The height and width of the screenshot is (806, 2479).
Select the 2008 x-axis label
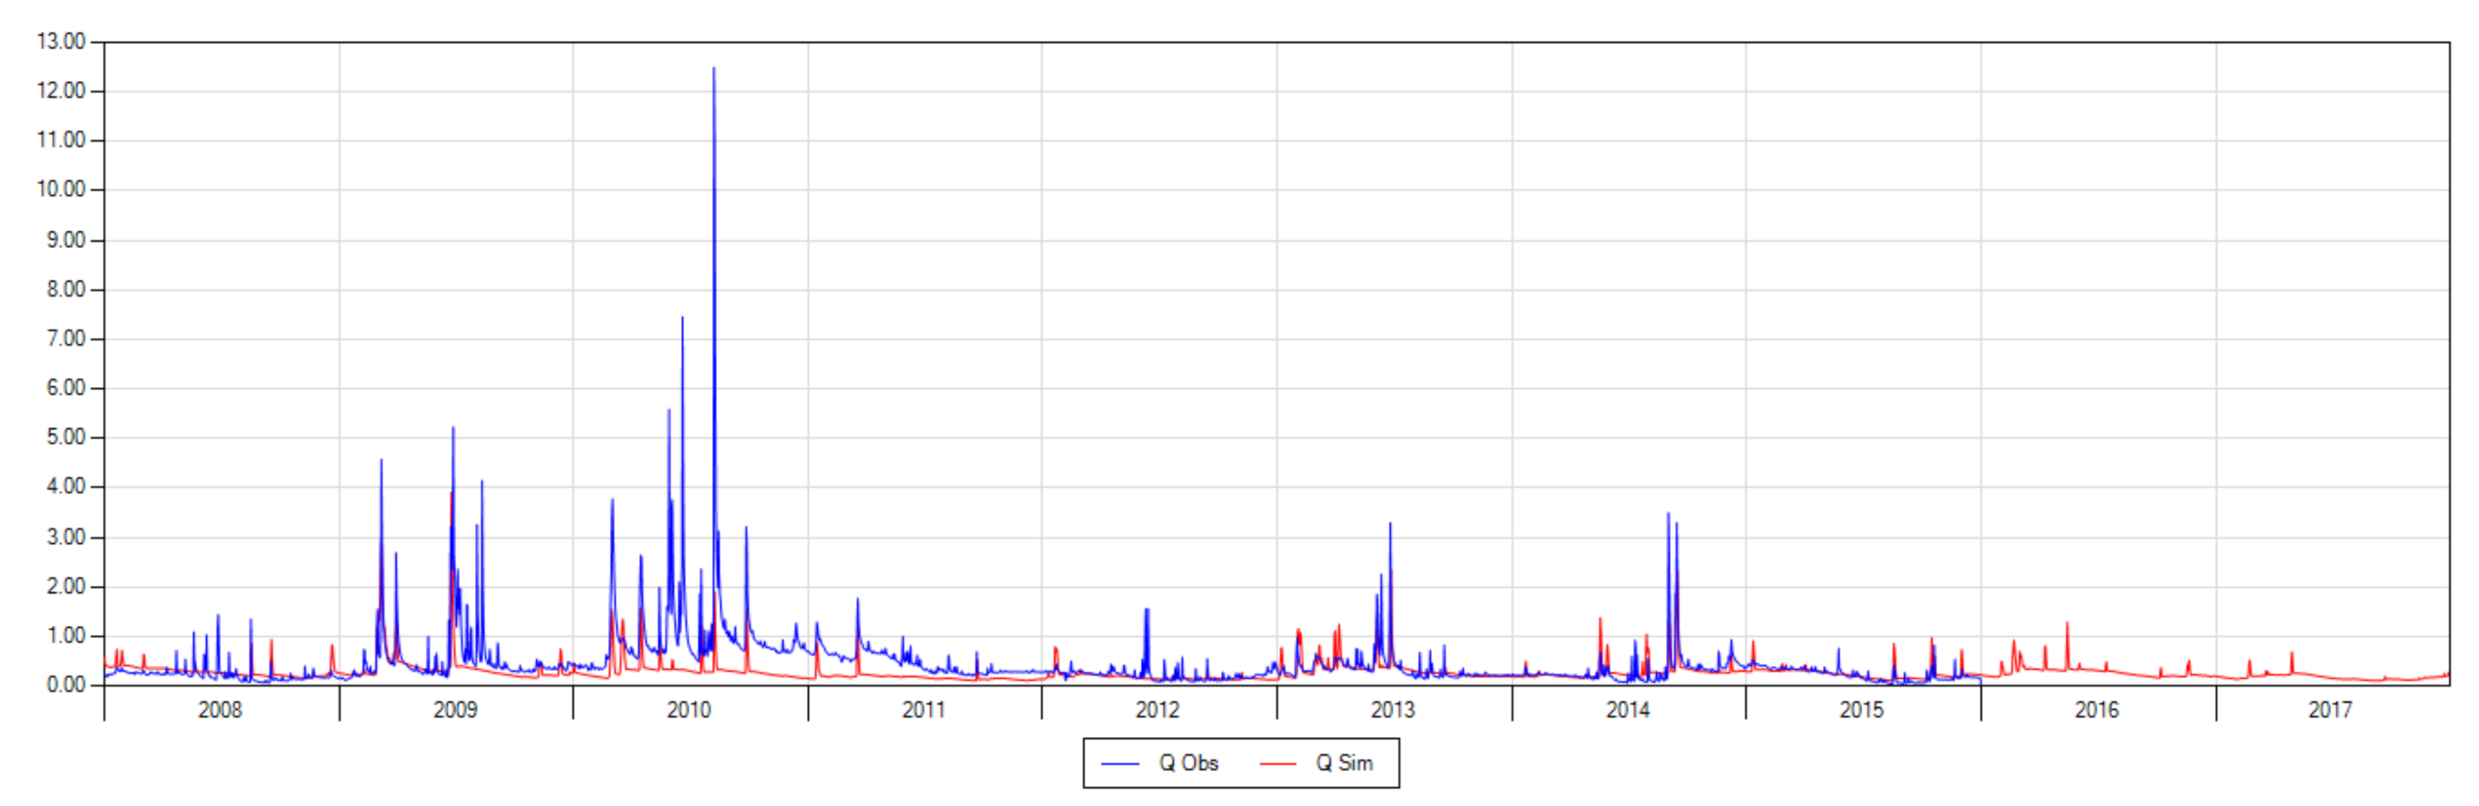point(219,710)
